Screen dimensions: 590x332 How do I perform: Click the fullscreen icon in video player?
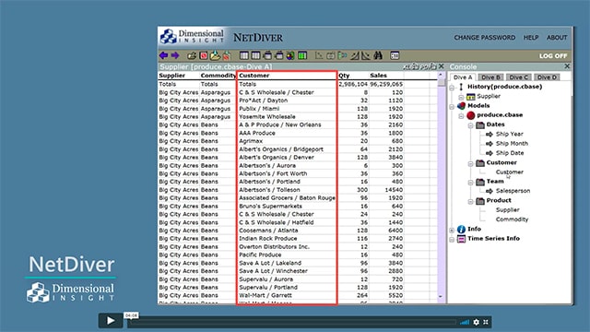point(486,322)
